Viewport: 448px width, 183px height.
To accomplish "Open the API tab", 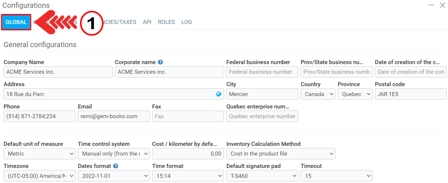I will point(147,22).
